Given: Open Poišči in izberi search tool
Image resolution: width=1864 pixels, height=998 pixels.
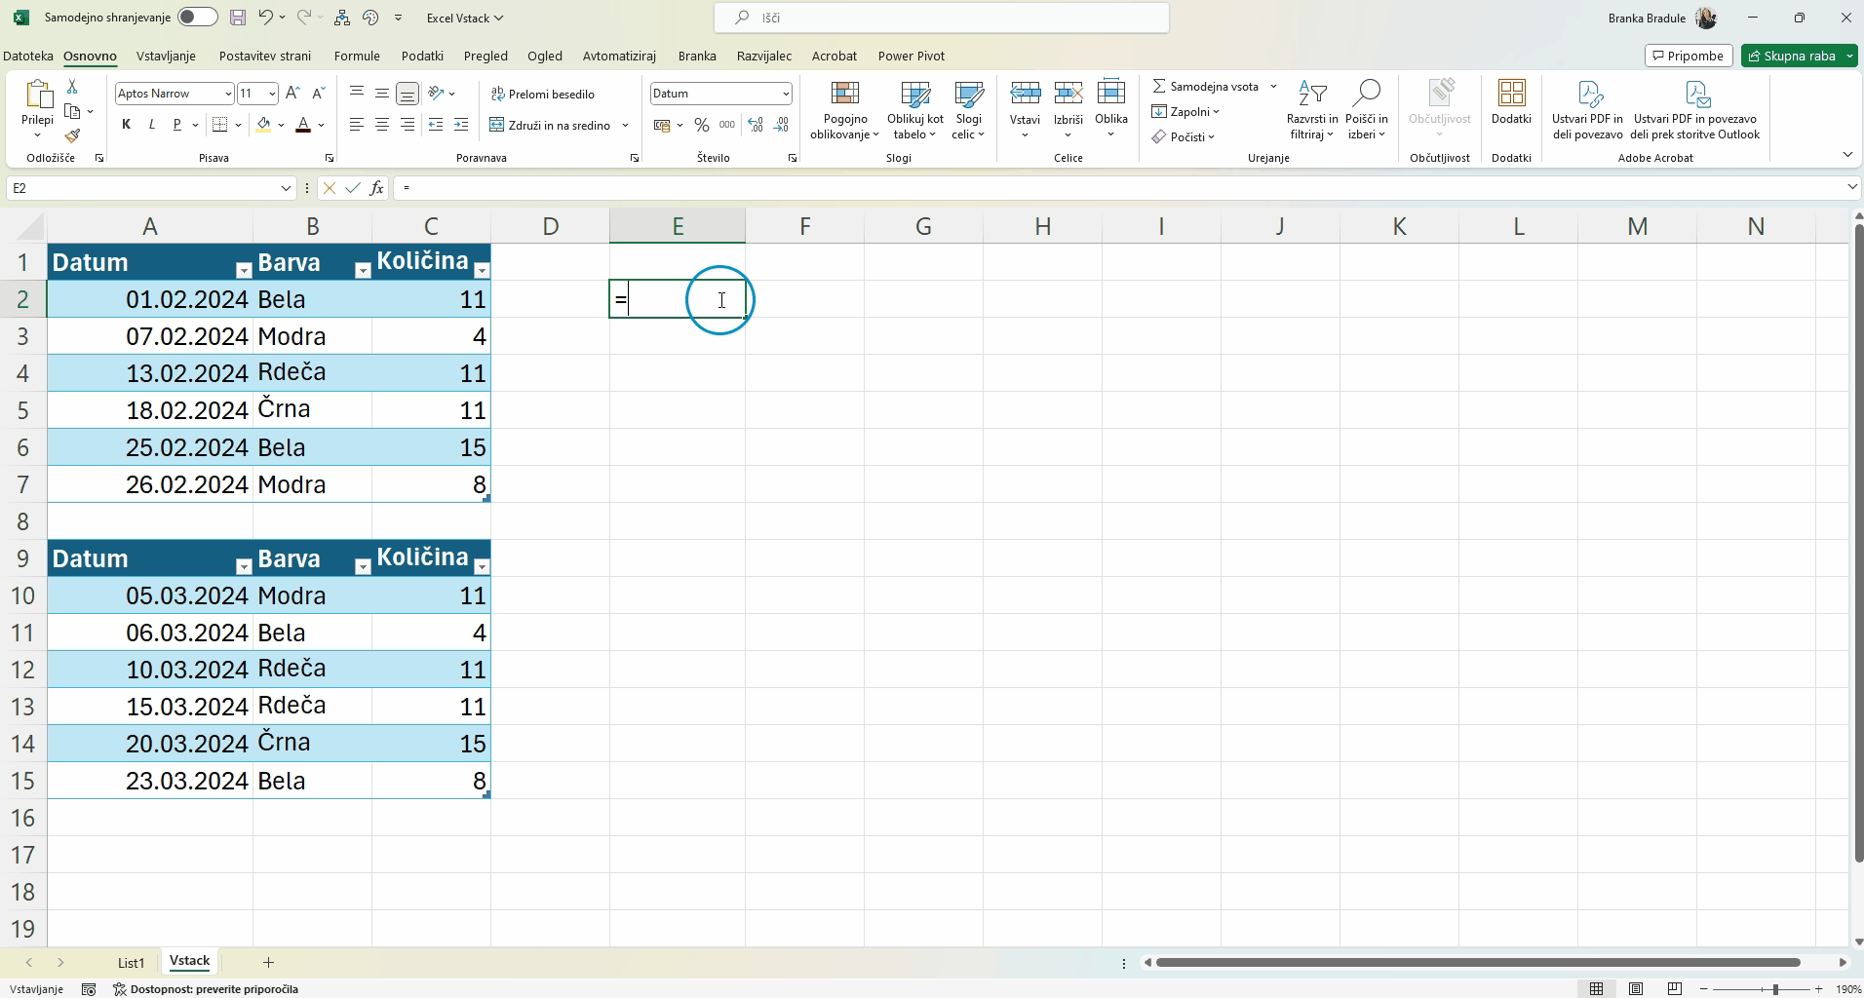Looking at the screenshot, I should click(x=1367, y=109).
